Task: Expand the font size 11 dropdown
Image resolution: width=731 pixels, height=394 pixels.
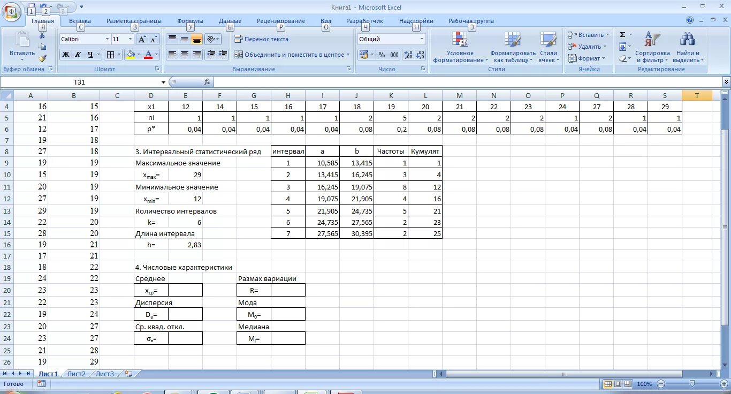Action: click(x=130, y=39)
